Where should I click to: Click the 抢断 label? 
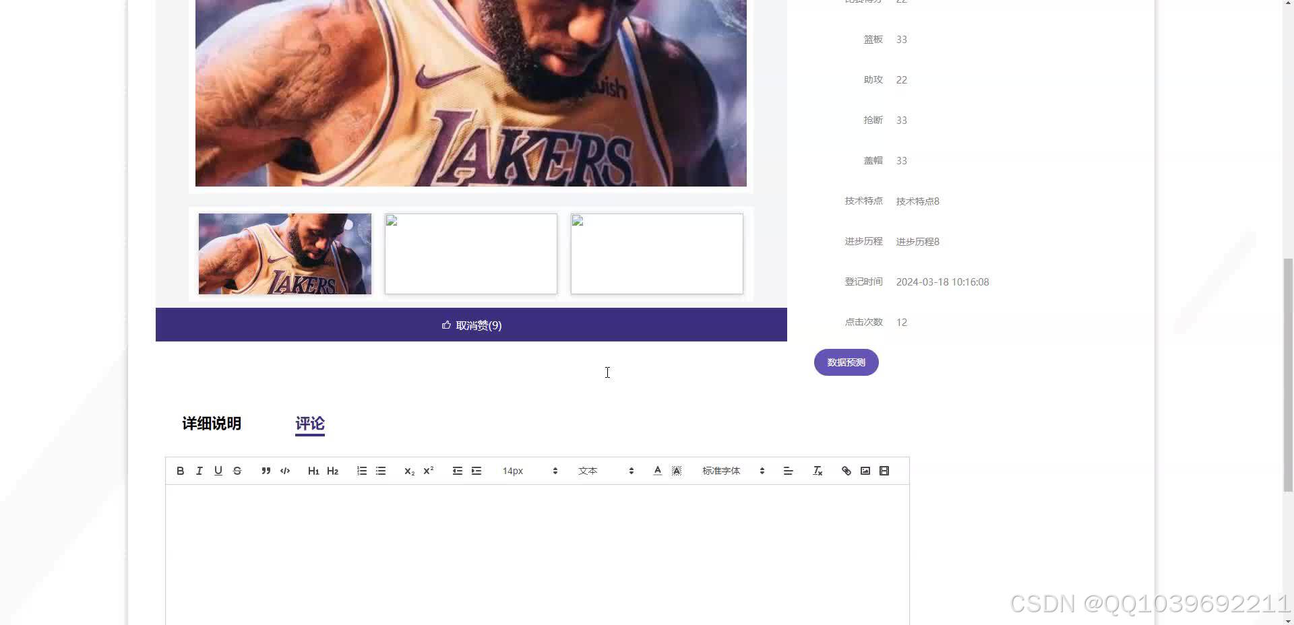tap(873, 121)
